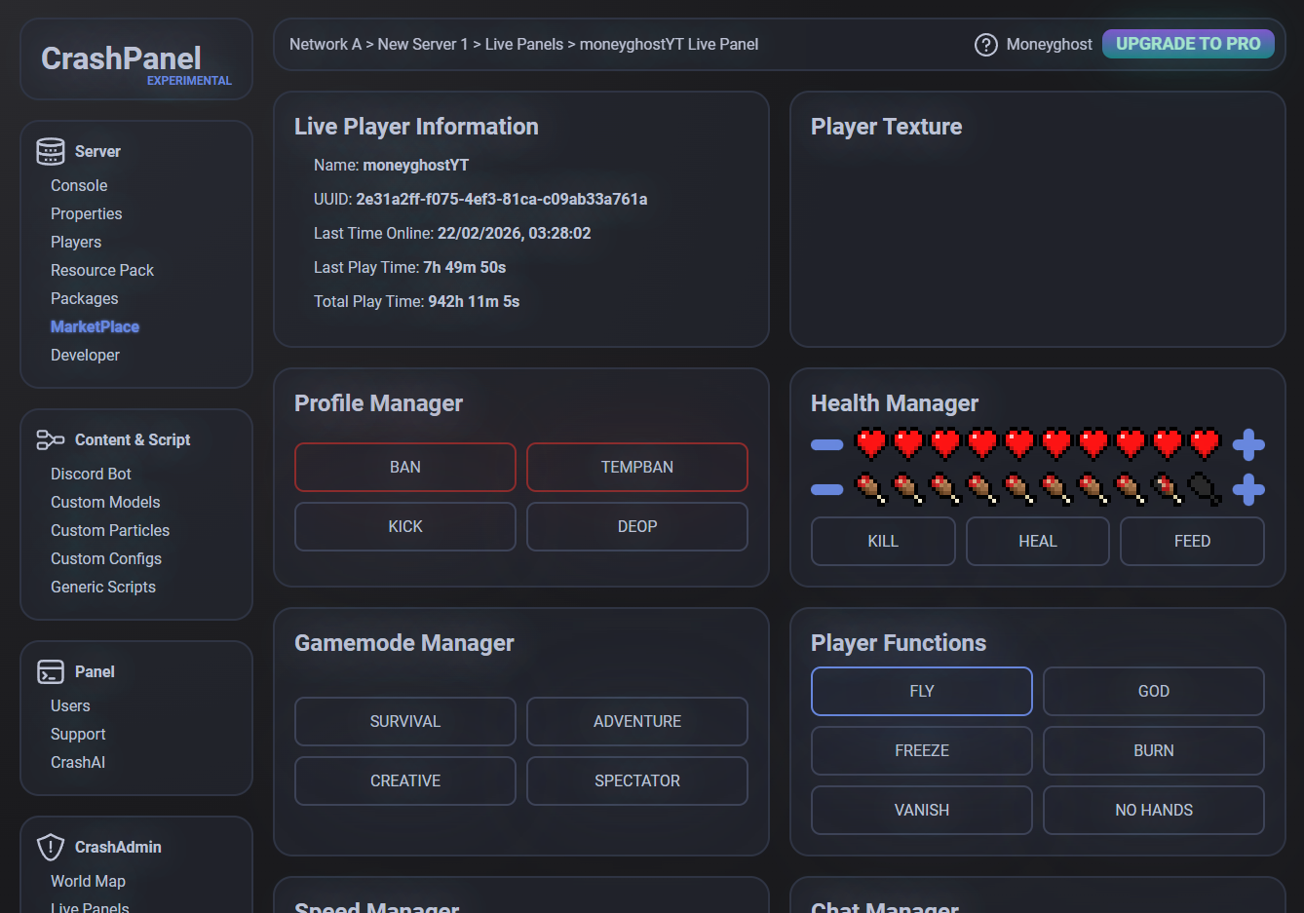
Task: Set gamemode to CREATIVE
Action: tap(404, 780)
